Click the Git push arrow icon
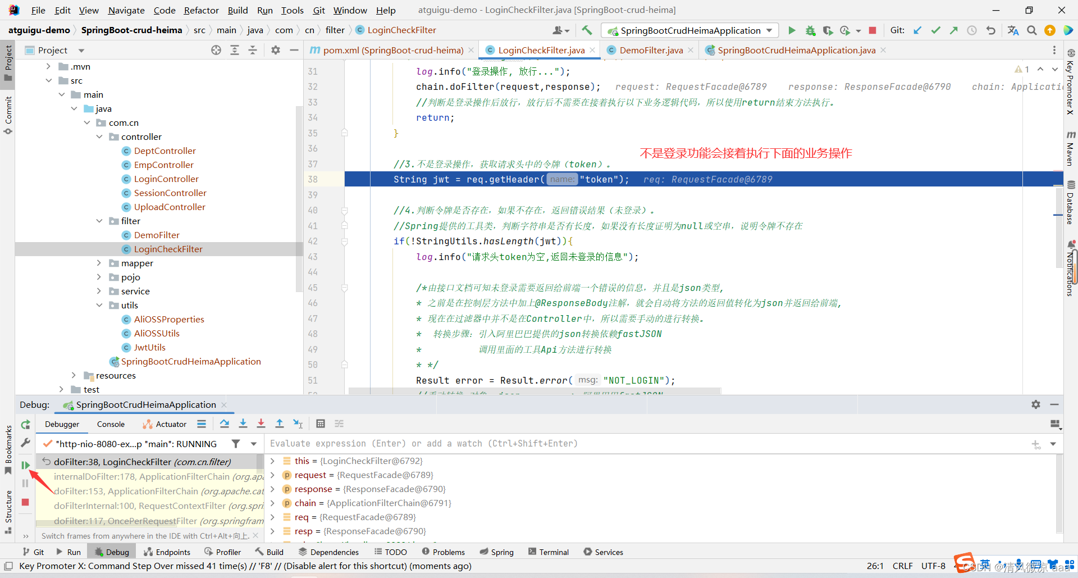Viewport: 1078px width, 578px height. 953,30
